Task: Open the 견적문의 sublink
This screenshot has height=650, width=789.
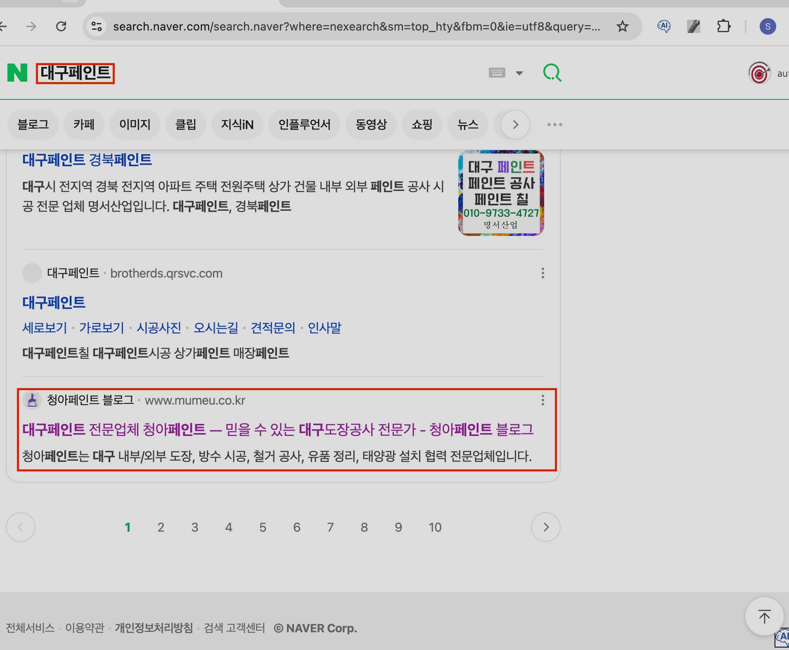Action: (273, 328)
